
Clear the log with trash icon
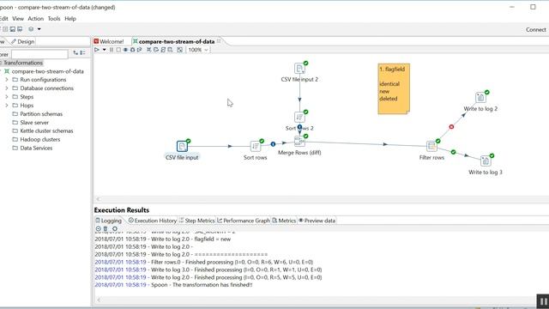[x=106, y=229]
